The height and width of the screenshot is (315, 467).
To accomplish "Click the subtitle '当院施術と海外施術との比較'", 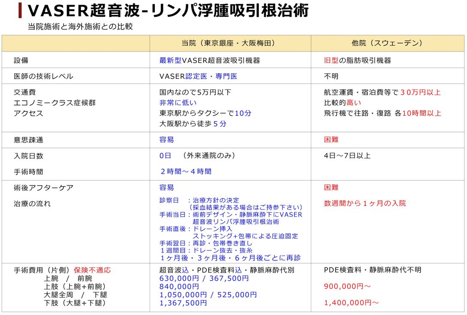I will (x=80, y=27).
